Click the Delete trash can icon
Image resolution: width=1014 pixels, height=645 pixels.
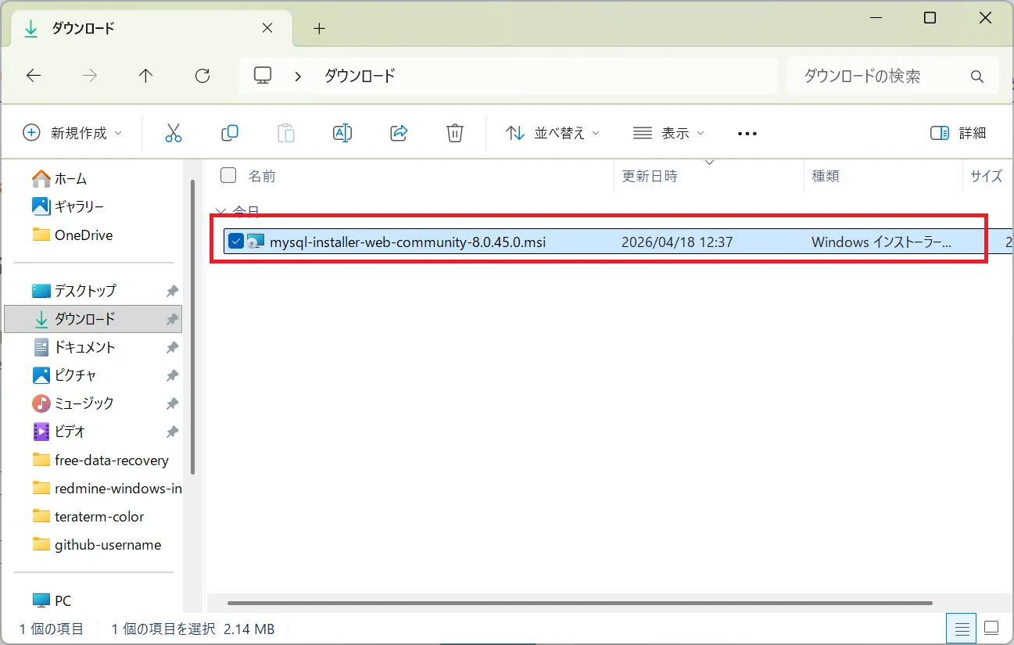[x=455, y=133]
